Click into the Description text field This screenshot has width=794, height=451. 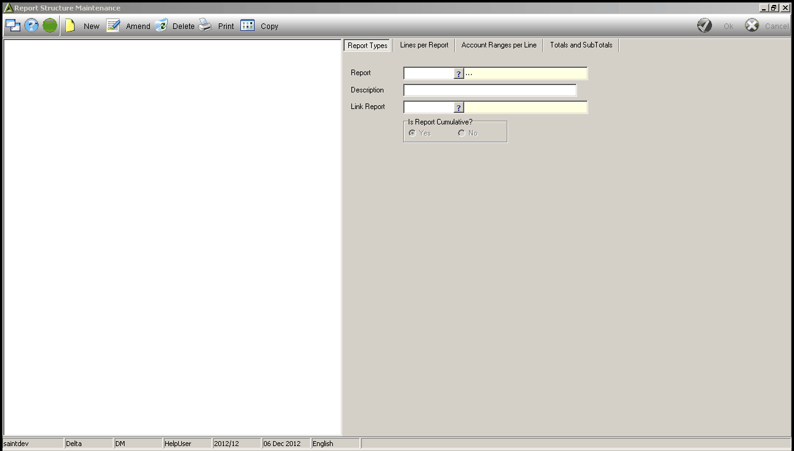click(490, 91)
